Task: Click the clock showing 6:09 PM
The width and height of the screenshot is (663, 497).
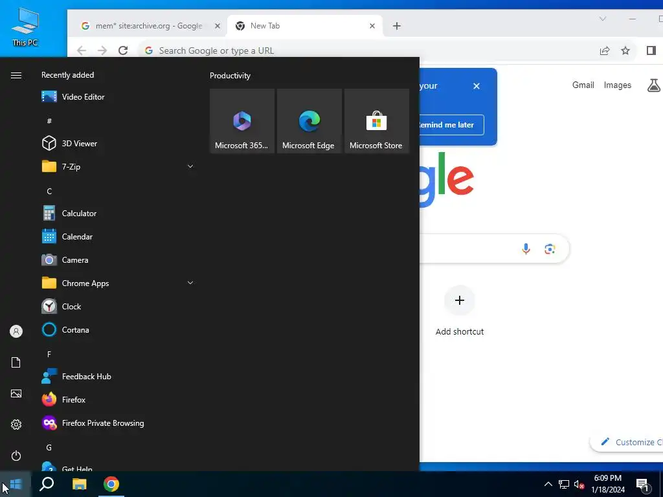Action: (607, 484)
